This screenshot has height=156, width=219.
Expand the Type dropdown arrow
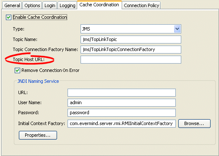click(177, 29)
